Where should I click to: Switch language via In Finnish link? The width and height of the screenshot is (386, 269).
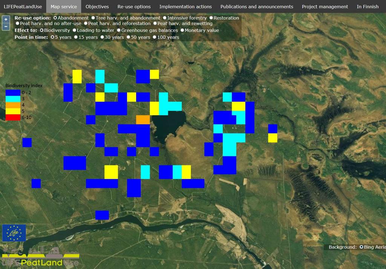[368, 7]
